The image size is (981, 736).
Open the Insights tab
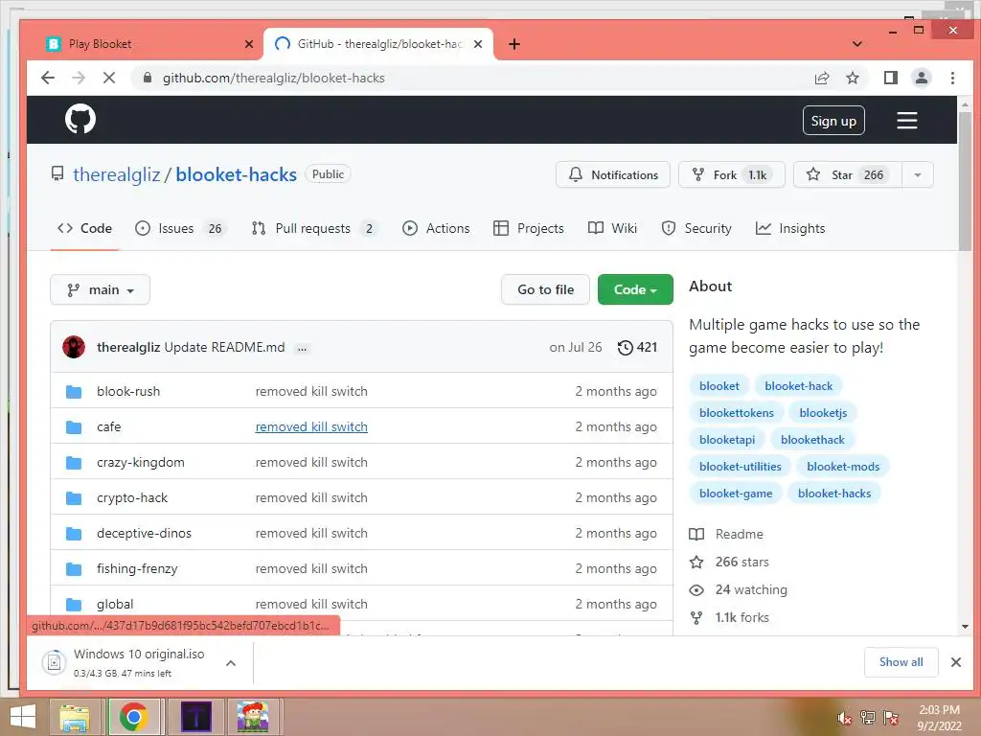[x=790, y=228]
